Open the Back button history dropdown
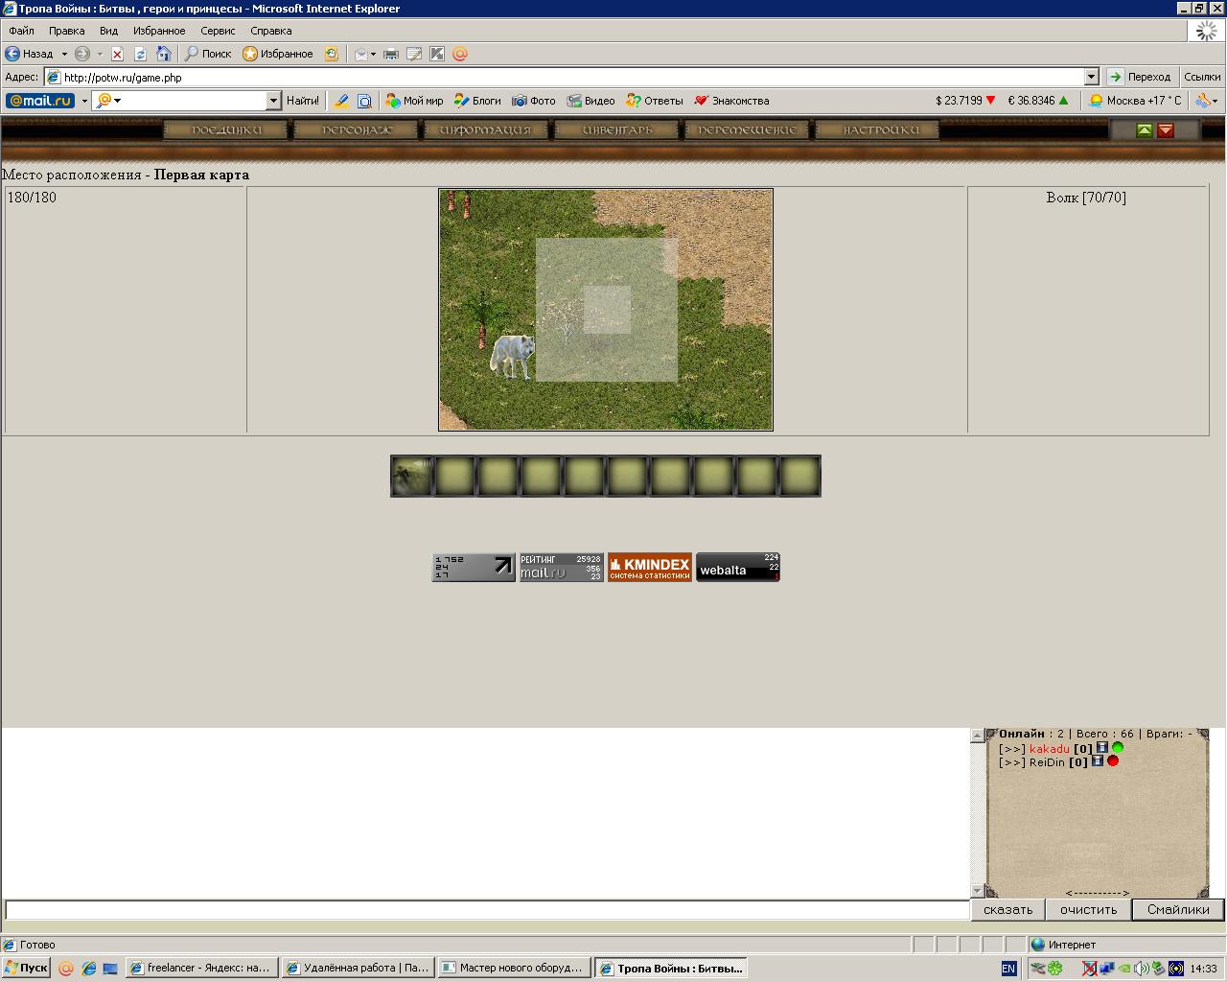Screen dimensions: 1227x982 [x=64, y=54]
